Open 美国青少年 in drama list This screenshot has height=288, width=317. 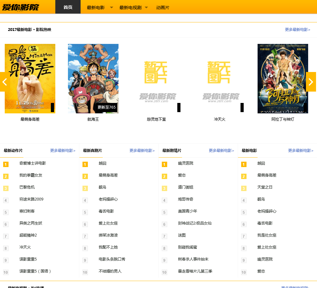click(x=187, y=211)
